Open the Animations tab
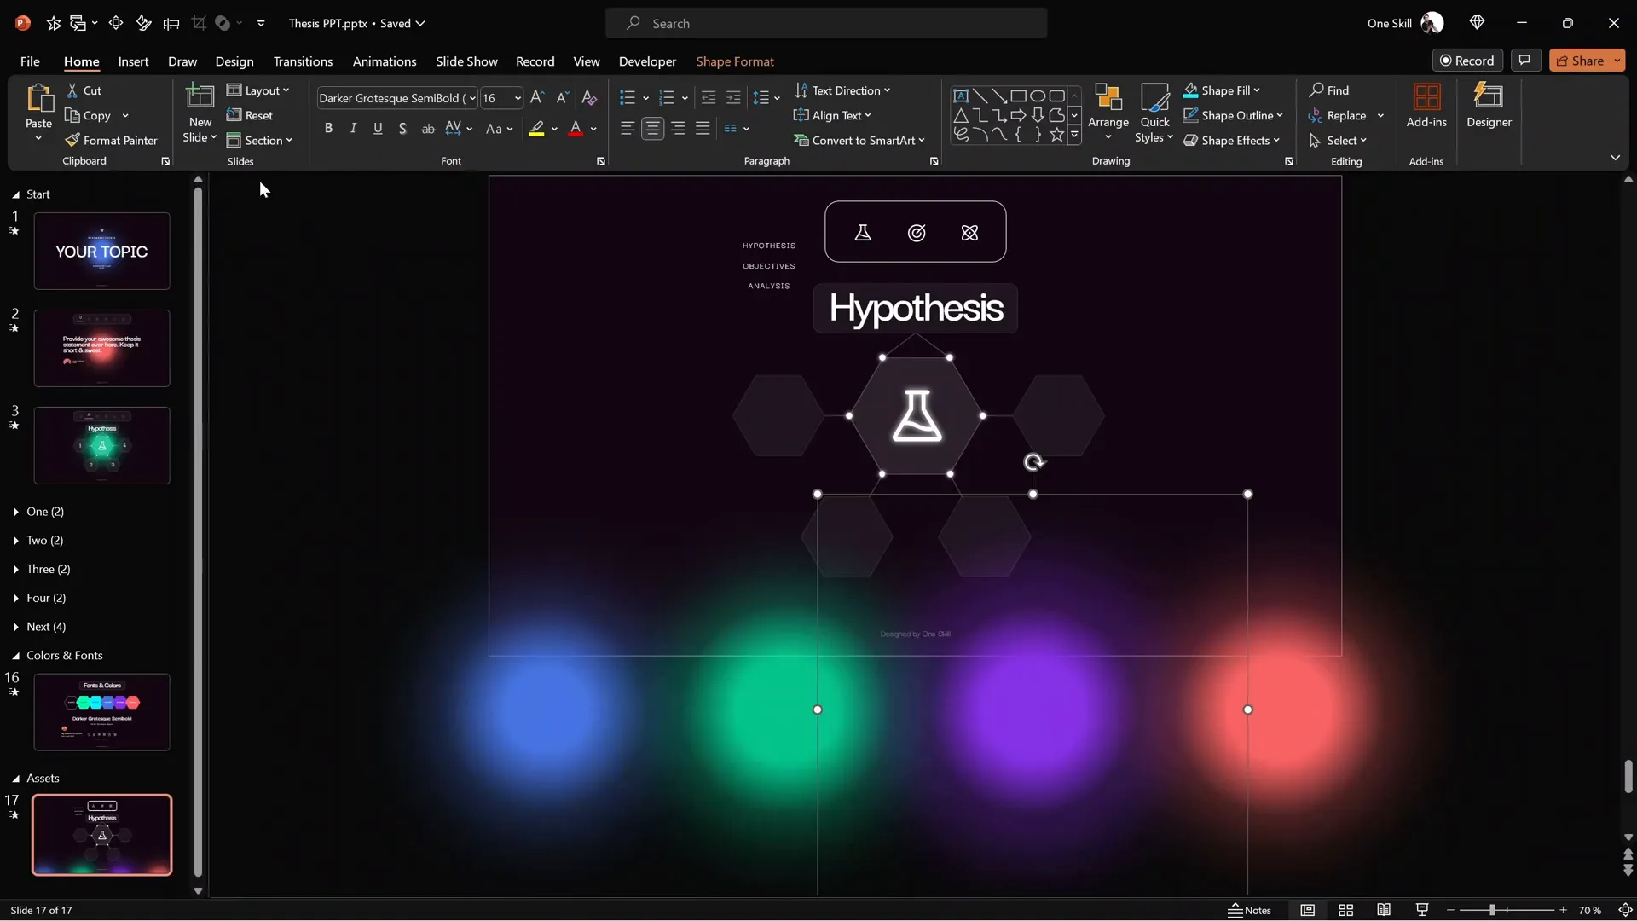 point(385,61)
